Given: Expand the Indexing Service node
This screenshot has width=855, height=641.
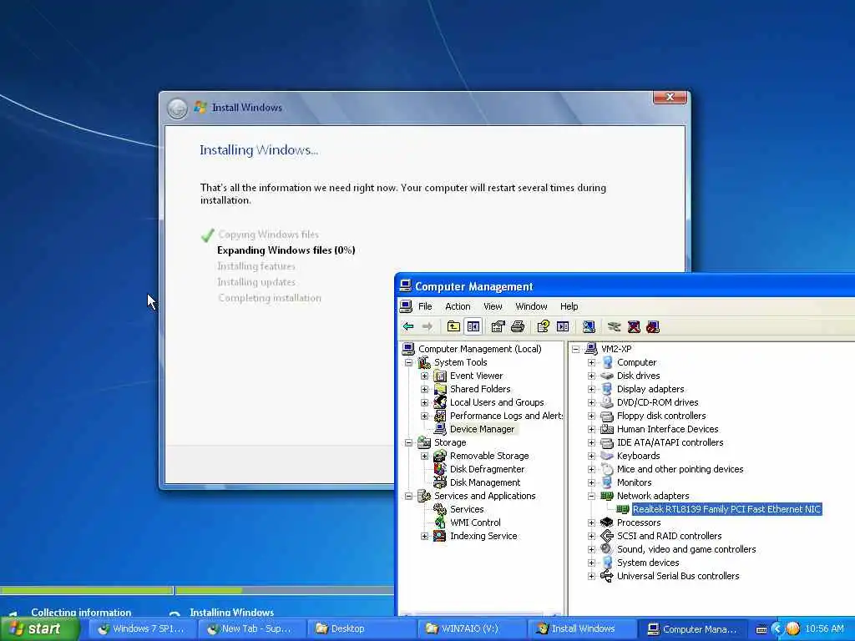Looking at the screenshot, I should coord(424,536).
